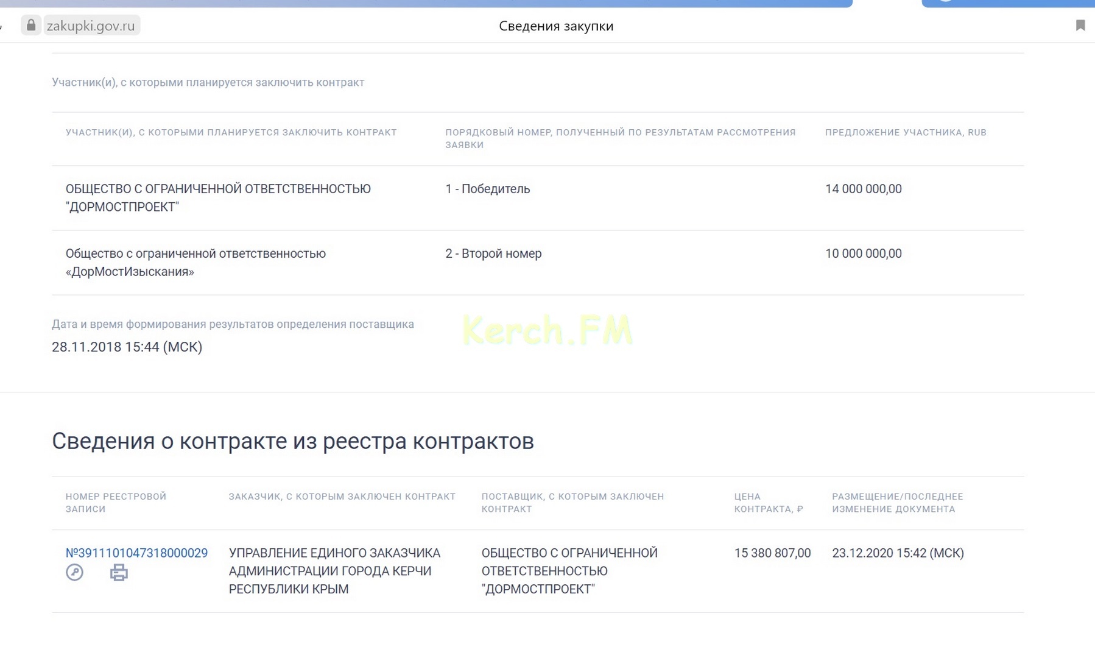The image size is (1095, 658).
Task: Click the column header "ПОСТАВЩИК, С КОТОРЫМ ЗАКЛЮЧЕН КОНТРАКТ"
Action: click(x=572, y=503)
